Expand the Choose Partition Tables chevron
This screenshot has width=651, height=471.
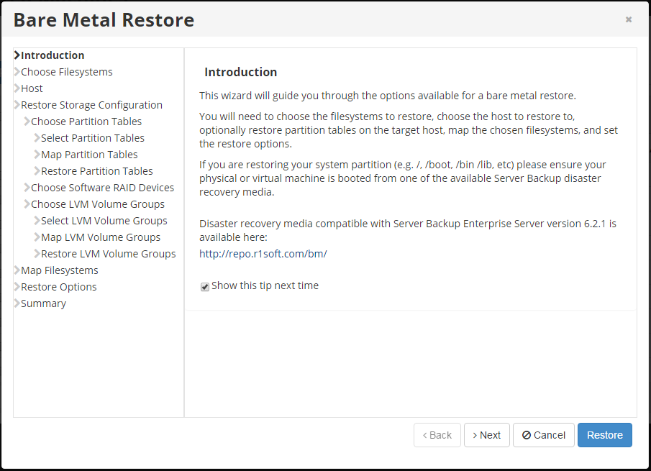[x=27, y=122]
